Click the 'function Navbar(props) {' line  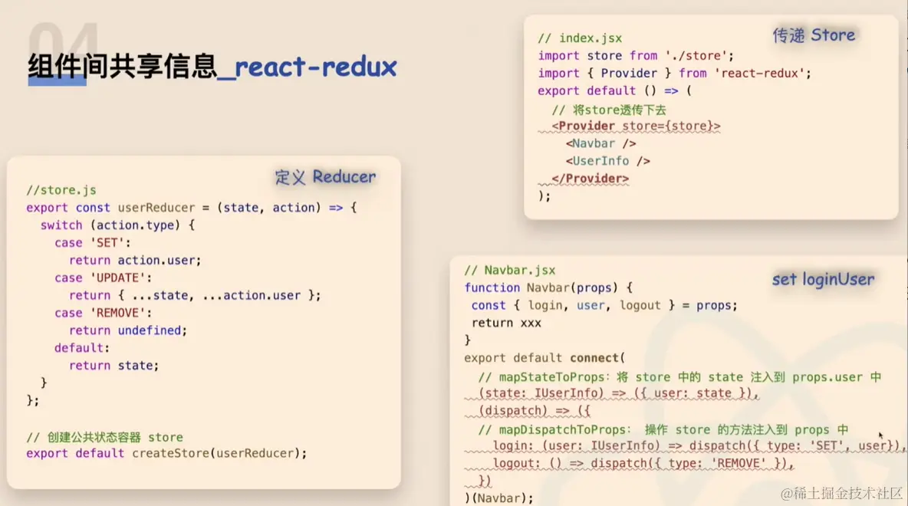click(x=548, y=287)
